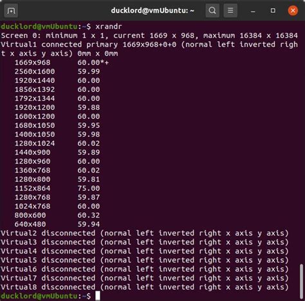Click the typed command xrandr
This screenshot has height=301, width=305.
click(x=109, y=26)
